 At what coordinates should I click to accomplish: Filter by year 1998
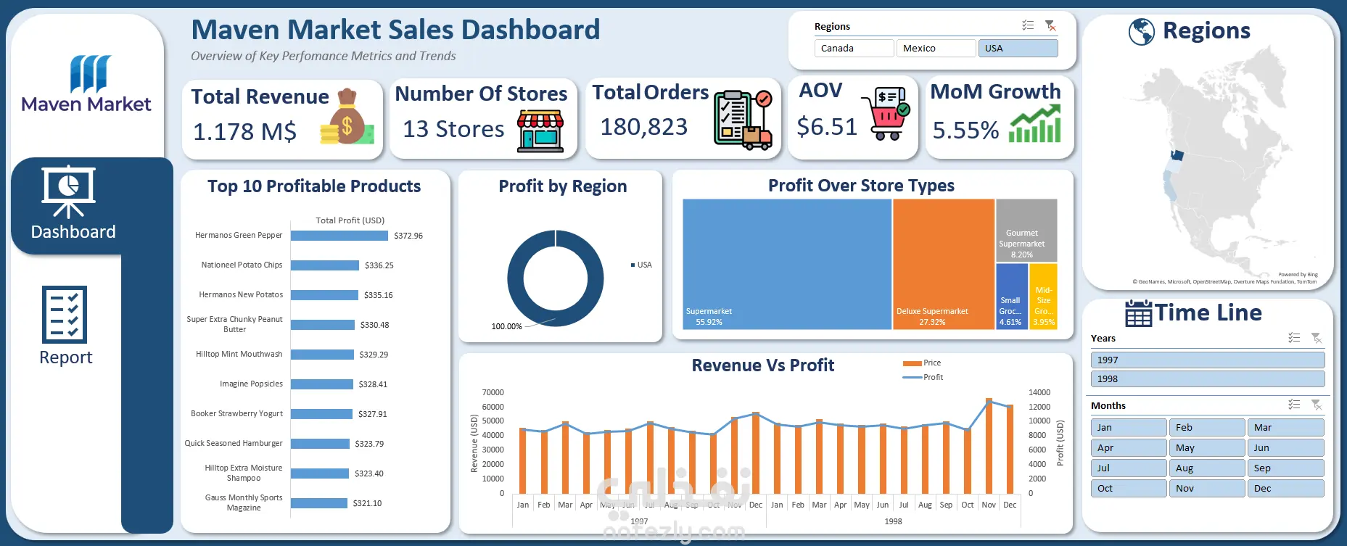tap(1208, 379)
